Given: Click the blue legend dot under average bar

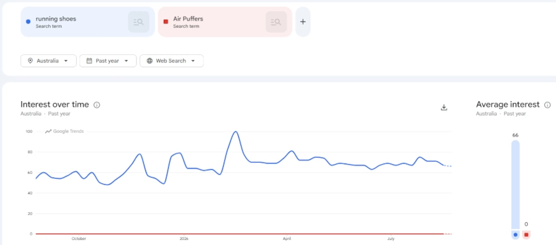Looking at the screenshot, I should [515, 235].
